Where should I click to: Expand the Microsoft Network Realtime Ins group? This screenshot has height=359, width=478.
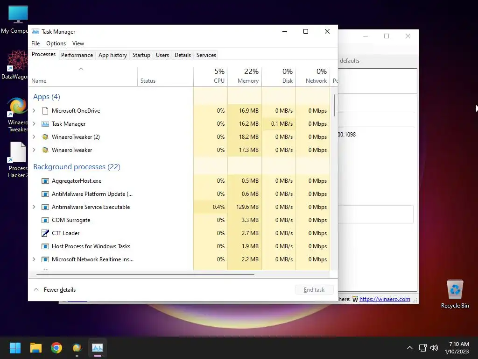click(34, 259)
